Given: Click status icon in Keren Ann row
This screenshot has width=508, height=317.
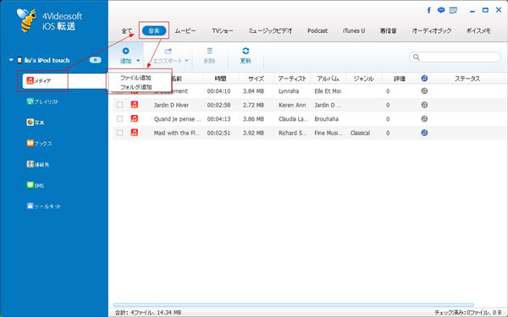Looking at the screenshot, I should (x=424, y=105).
